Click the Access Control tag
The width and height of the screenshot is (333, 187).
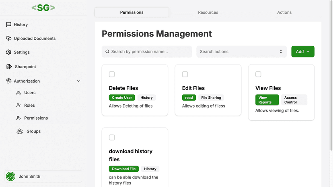pyautogui.click(x=294, y=100)
